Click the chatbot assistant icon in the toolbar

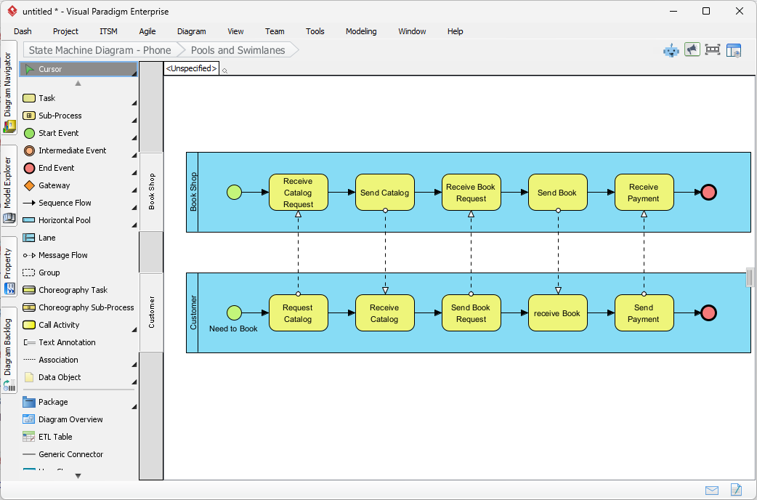(x=670, y=49)
